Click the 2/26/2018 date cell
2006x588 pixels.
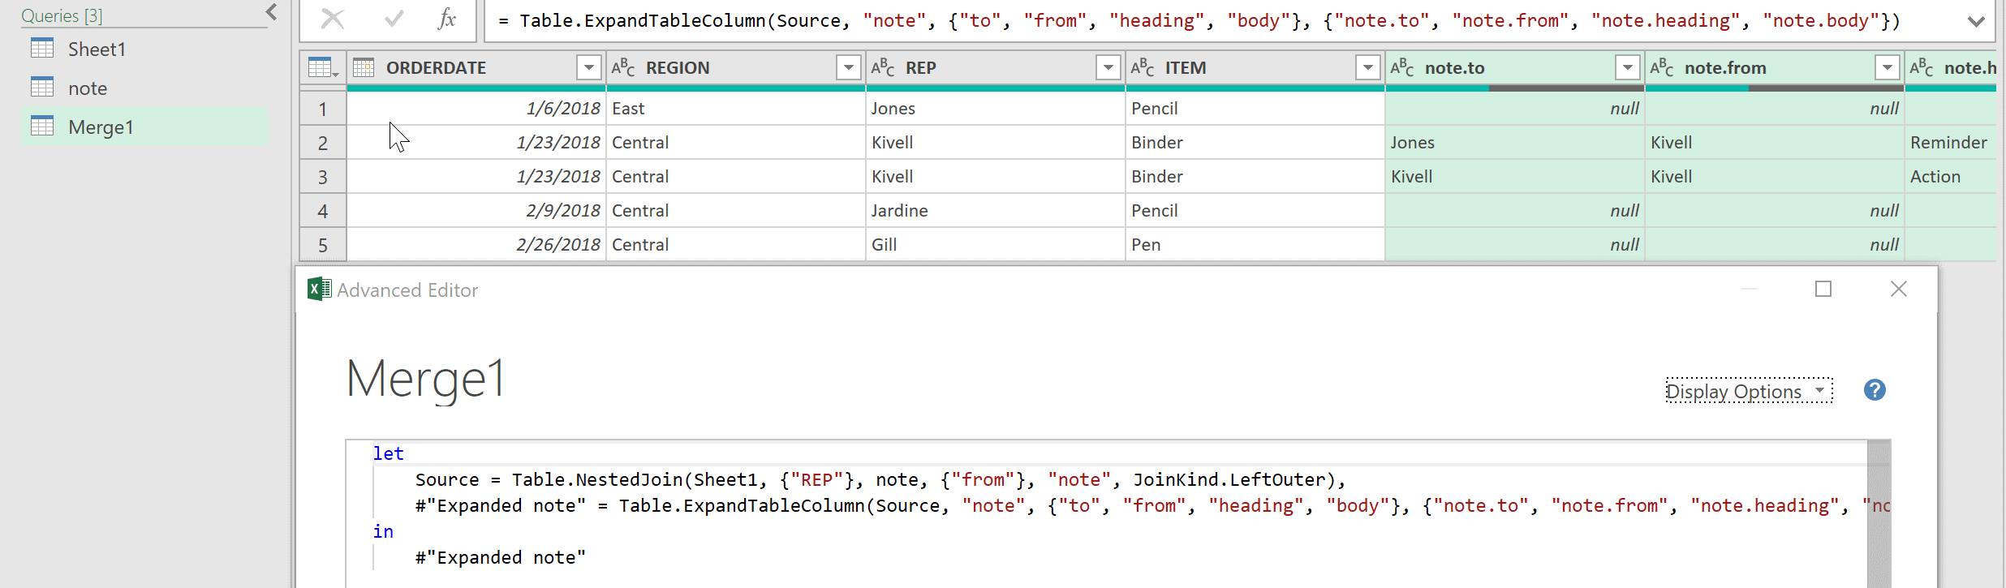click(x=476, y=245)
